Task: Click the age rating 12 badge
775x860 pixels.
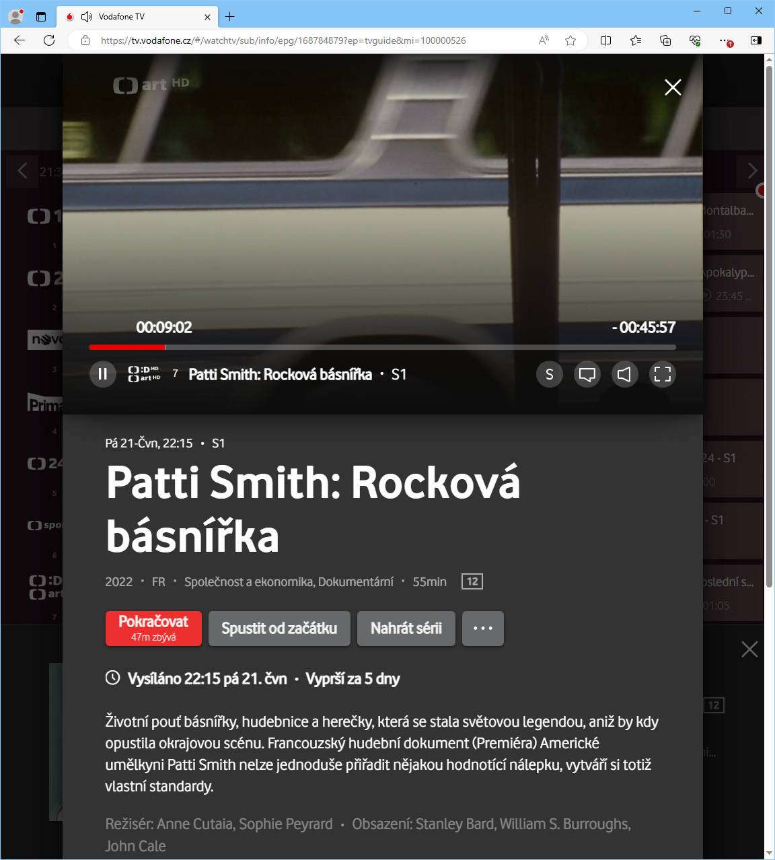Action: click(472, 581)
